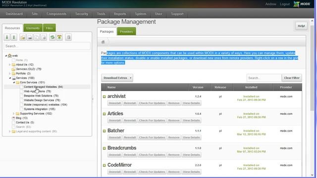Expand the Supporting Services tree node
Image resolution: width=317 pixels, height=178 pixels.
(13, 114)
